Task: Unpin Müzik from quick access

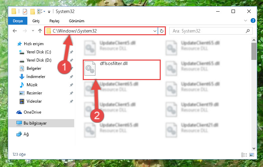Action: tap(71, 85)
